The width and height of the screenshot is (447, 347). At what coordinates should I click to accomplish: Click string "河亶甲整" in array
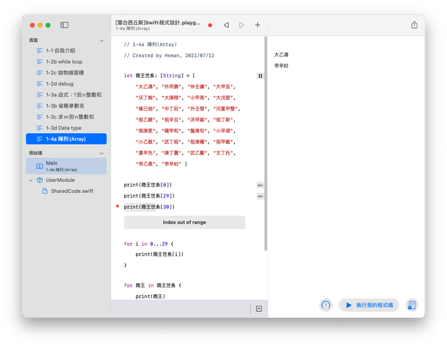[x=225, y=109]
